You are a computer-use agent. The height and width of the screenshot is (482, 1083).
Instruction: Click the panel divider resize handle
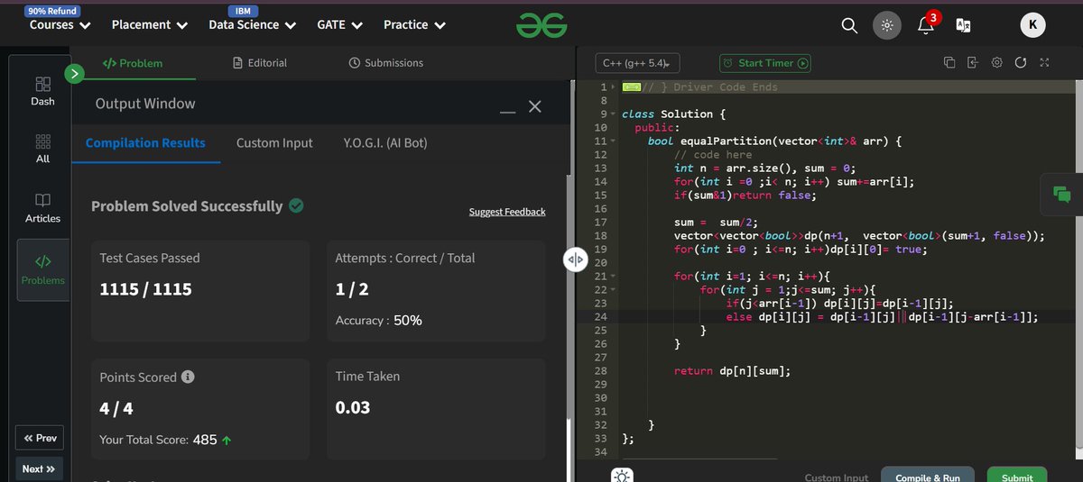tap(575, 259)
